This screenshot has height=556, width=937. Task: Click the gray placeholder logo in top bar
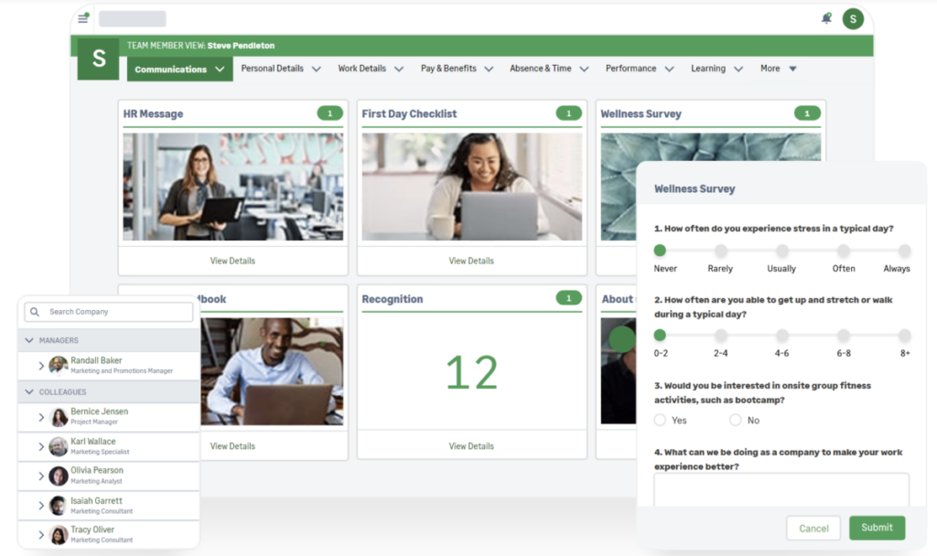tap(132, 18)
